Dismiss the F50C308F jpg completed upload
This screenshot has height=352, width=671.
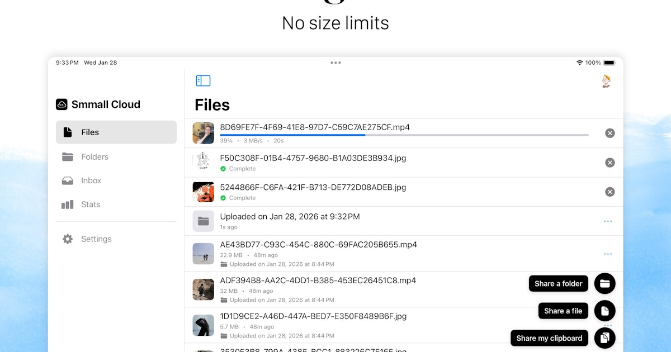610,163
